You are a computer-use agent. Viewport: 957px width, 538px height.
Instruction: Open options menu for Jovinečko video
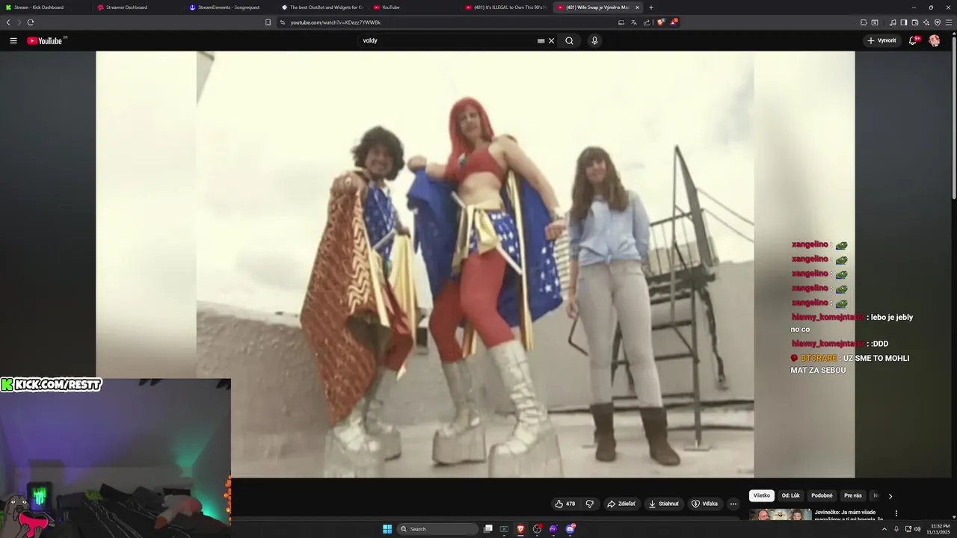tap(896, 513)
